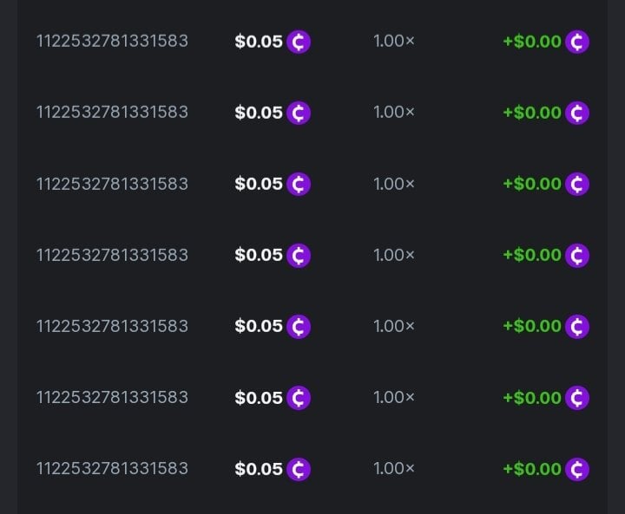Screen dimensions: 625x514
Task: Open the third row's bet ID number
Action: (112, 184)
